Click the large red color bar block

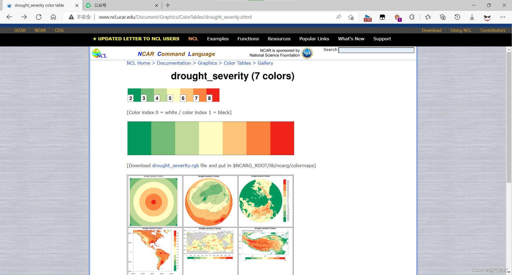click(x=282, y=138)
